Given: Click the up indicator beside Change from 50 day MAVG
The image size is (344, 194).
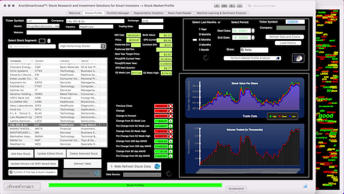Looking at the screenshot, I should pos(170,151).
